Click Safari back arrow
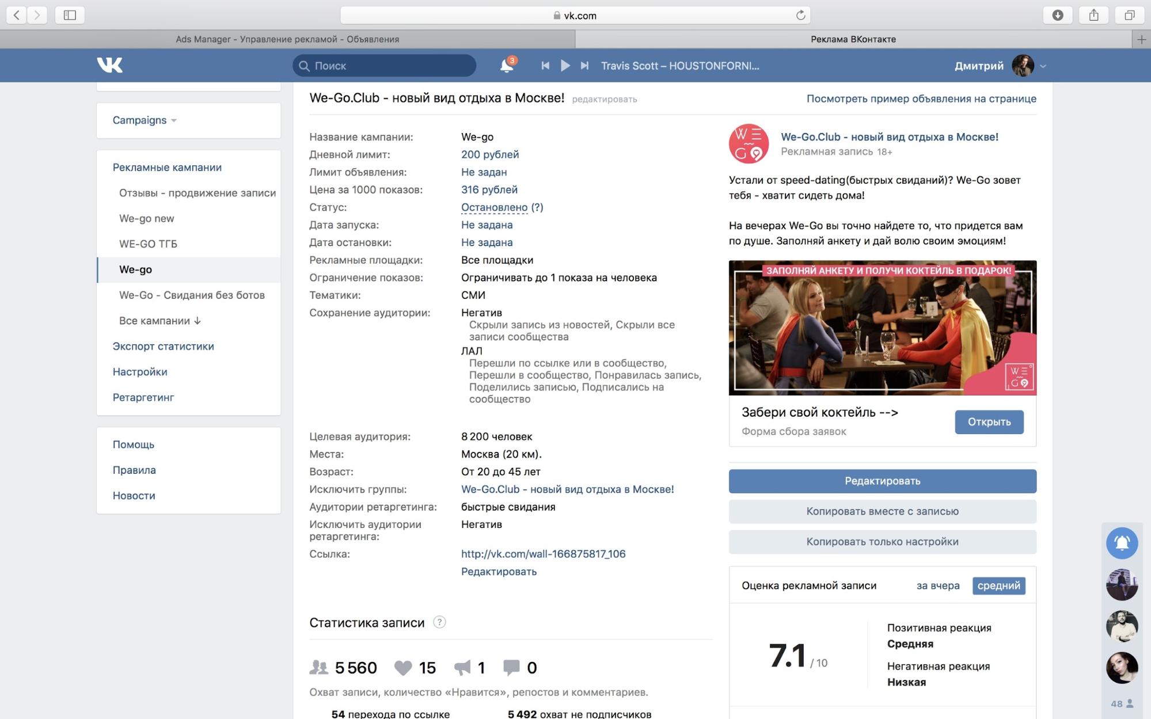The image size is (1151, 719). 17,15
